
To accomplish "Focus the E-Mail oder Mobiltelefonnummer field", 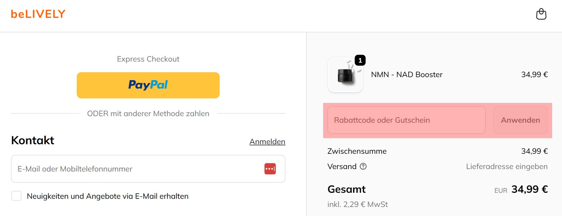I will (137, 169).
